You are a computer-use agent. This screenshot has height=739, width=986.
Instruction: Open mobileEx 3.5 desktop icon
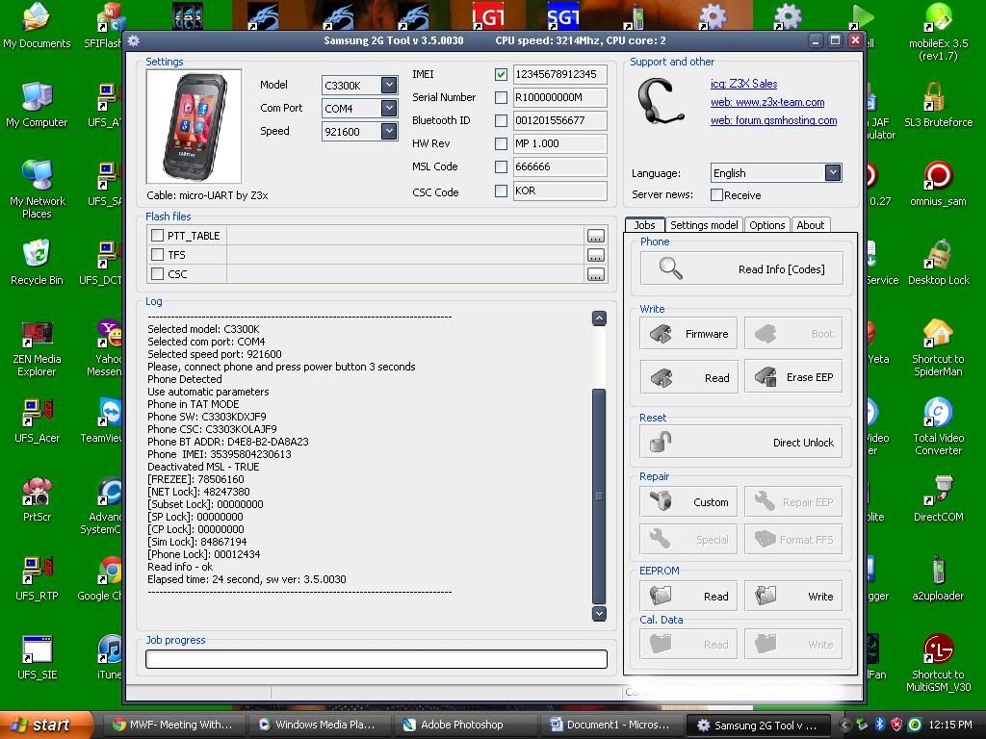tap(938, 32)
